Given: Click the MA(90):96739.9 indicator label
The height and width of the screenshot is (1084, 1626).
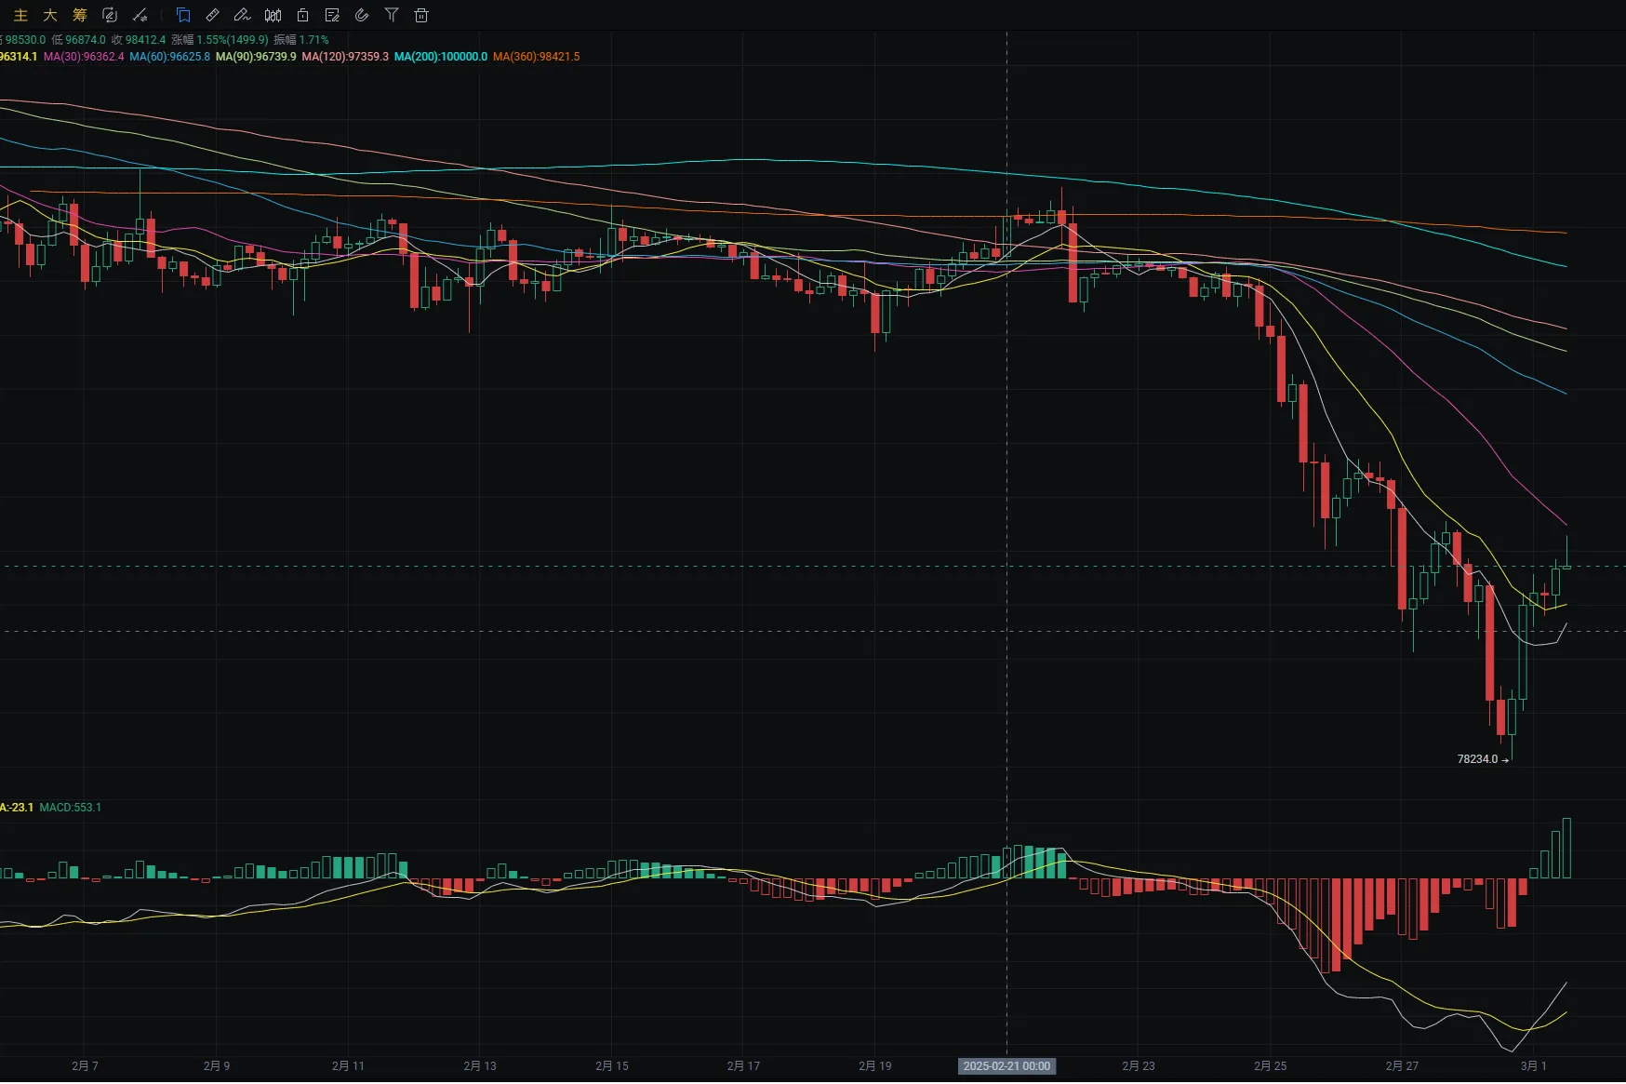Looking at the screenshot, I should (x=256, y=57).
